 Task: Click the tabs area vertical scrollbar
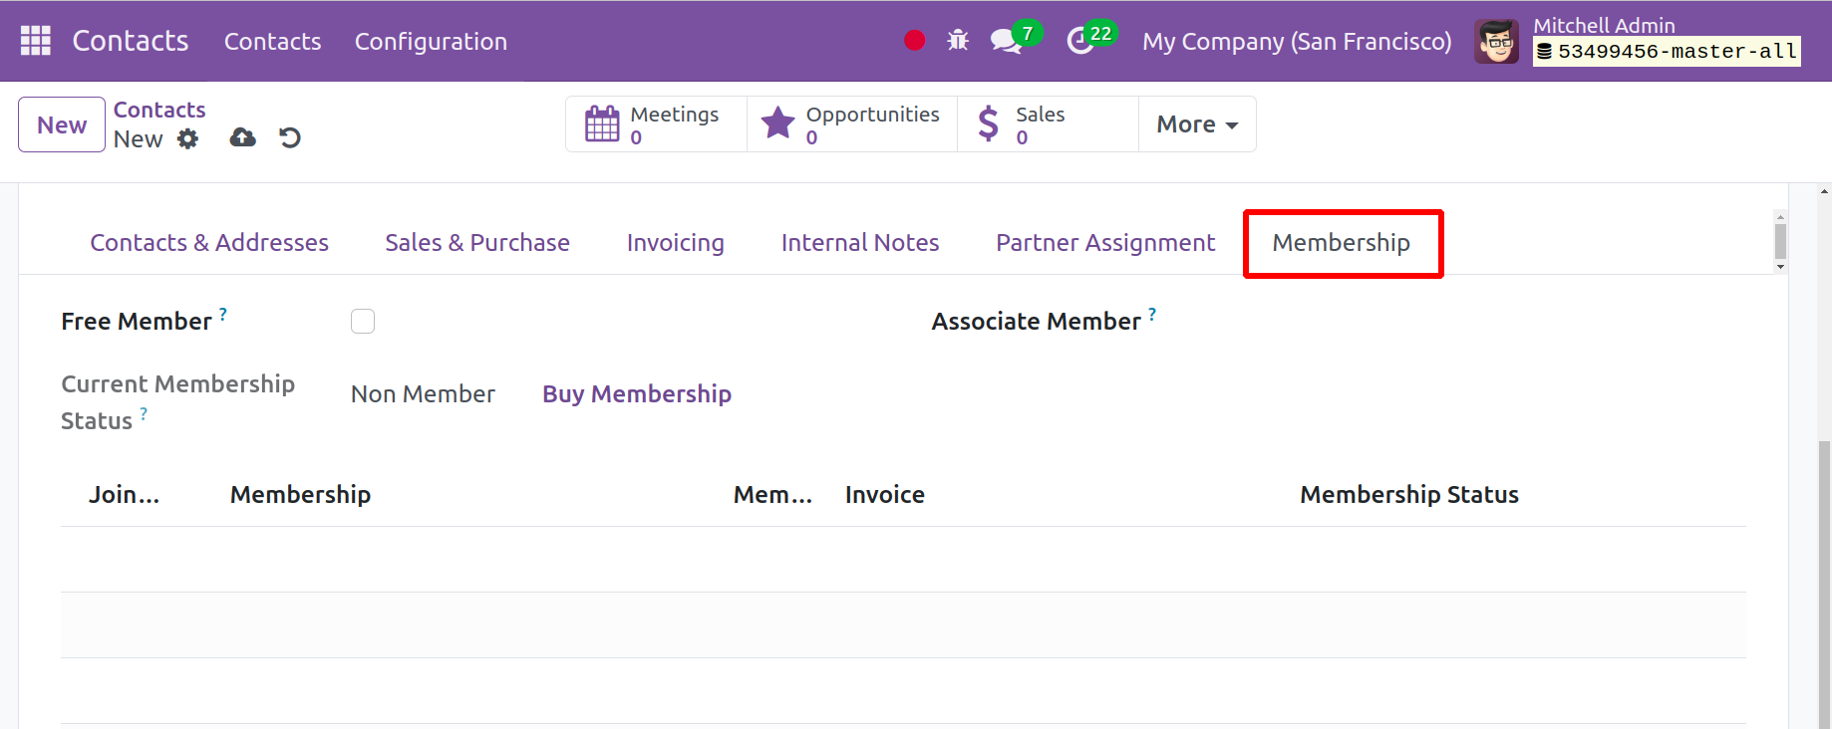[1780, 241]
